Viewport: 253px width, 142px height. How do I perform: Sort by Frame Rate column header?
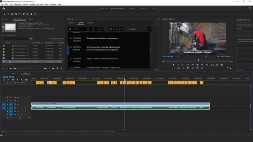tap(36, 43)
